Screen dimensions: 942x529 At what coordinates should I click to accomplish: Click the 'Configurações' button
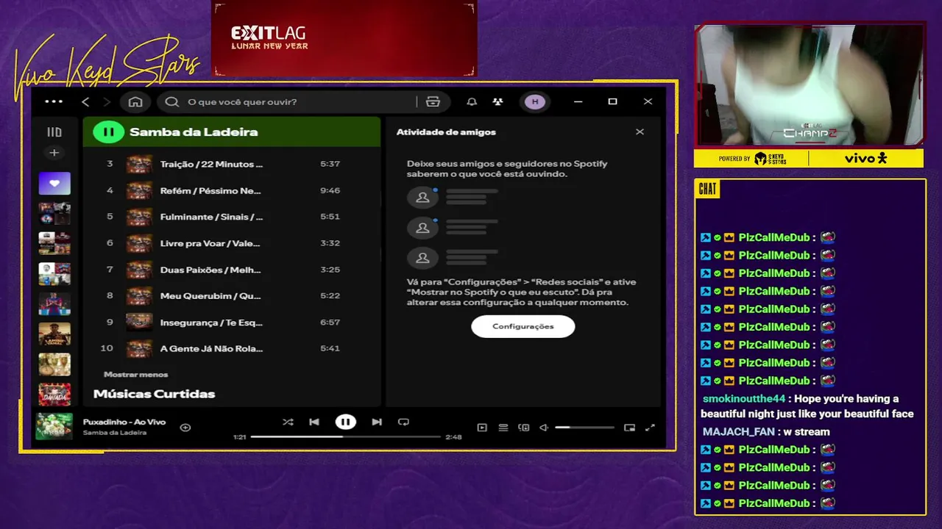click(523, 326)
